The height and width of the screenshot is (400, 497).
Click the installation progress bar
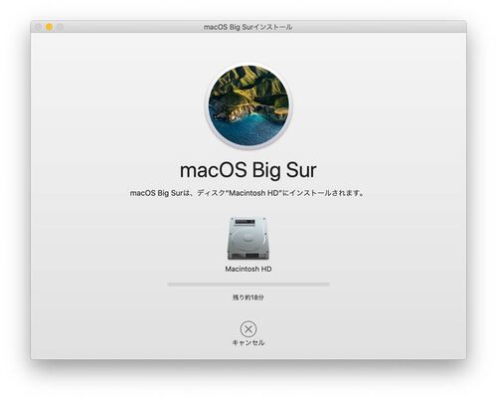(248, 285)
